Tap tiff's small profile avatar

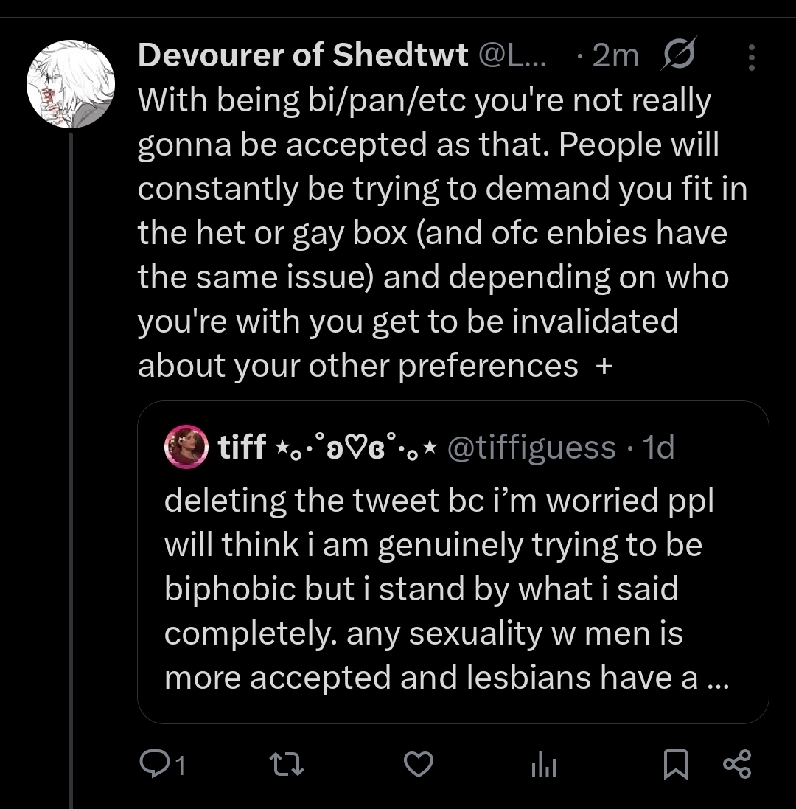coord(186,446)
